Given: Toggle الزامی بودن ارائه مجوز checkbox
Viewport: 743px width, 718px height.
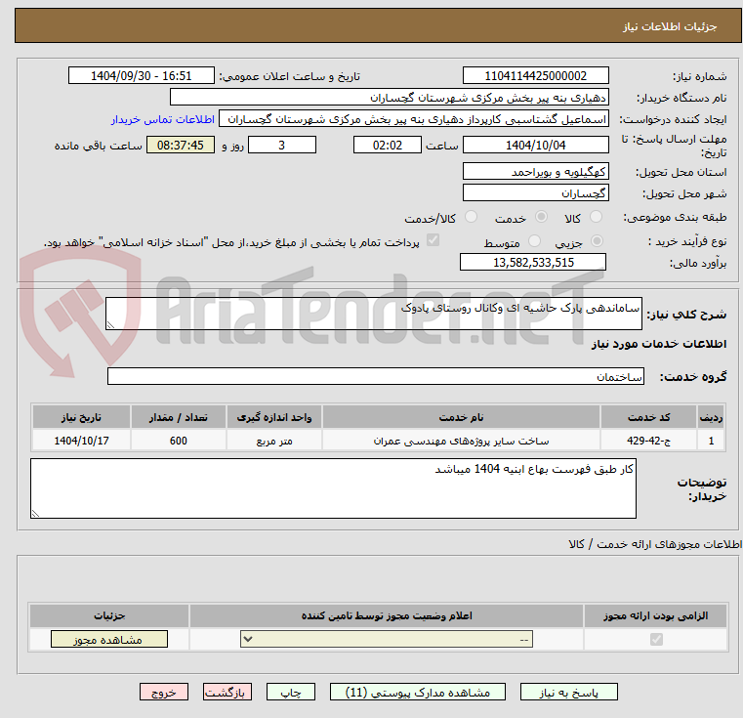Looking at the screenshot, I should [656, 639].
